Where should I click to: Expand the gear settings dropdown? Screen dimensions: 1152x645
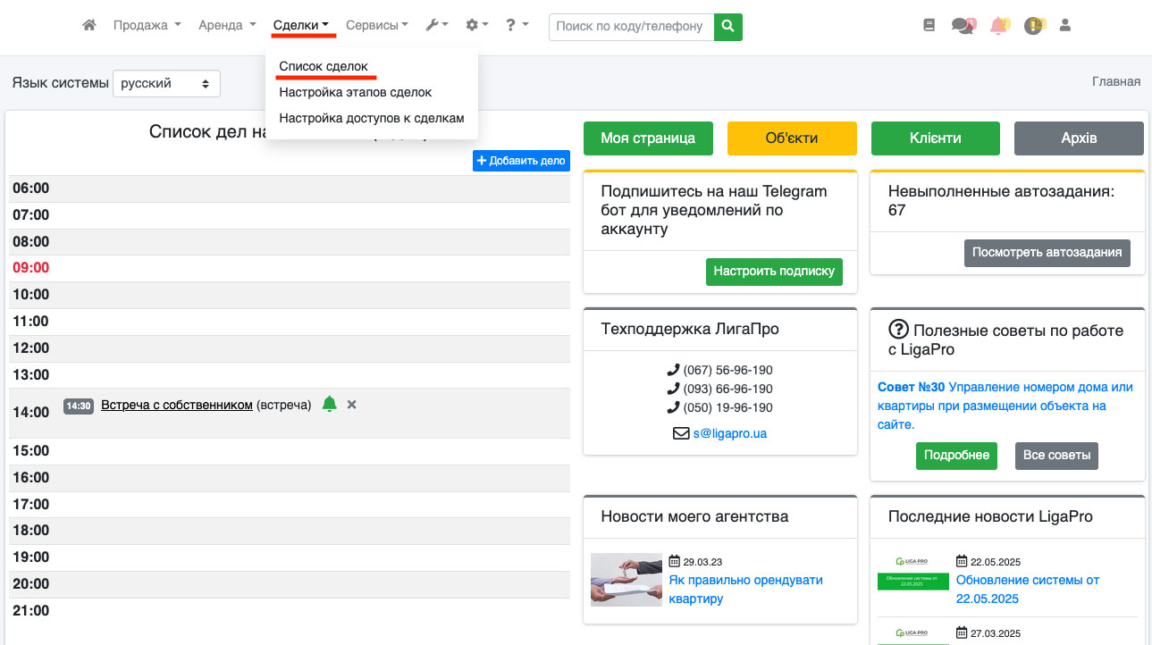(477, 26)
